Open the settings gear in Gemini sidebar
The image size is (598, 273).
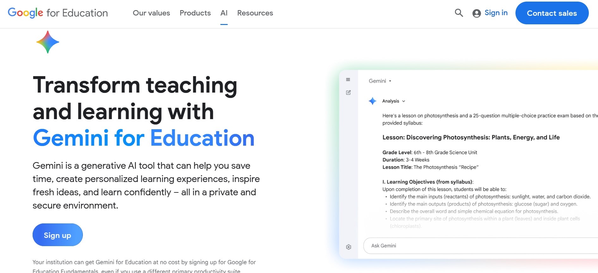(x=348, y=247)
